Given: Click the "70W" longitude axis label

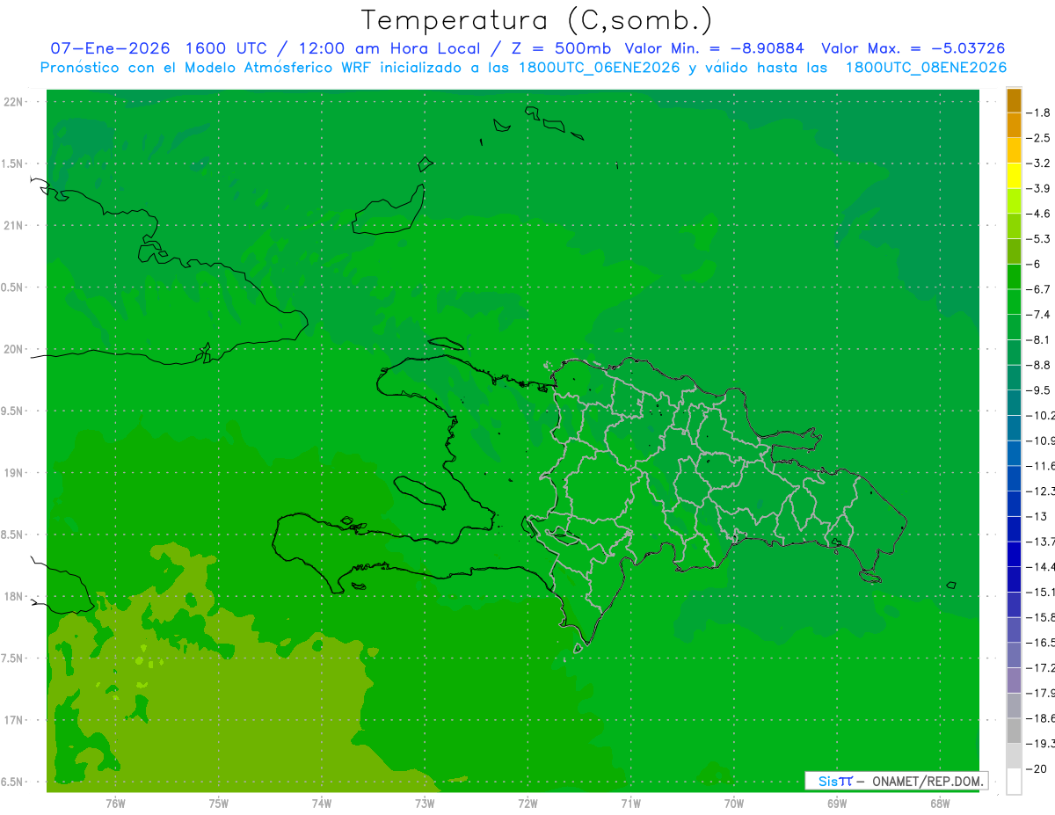Looking at the screenshot, I should point(734,804).
